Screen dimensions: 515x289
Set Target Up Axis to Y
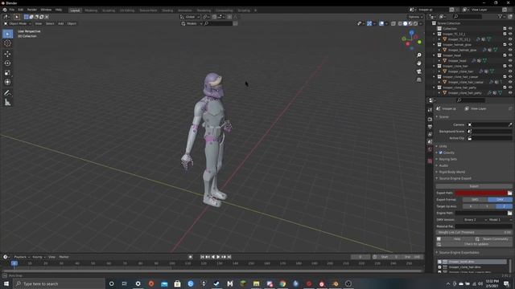(x=487, y=206)
